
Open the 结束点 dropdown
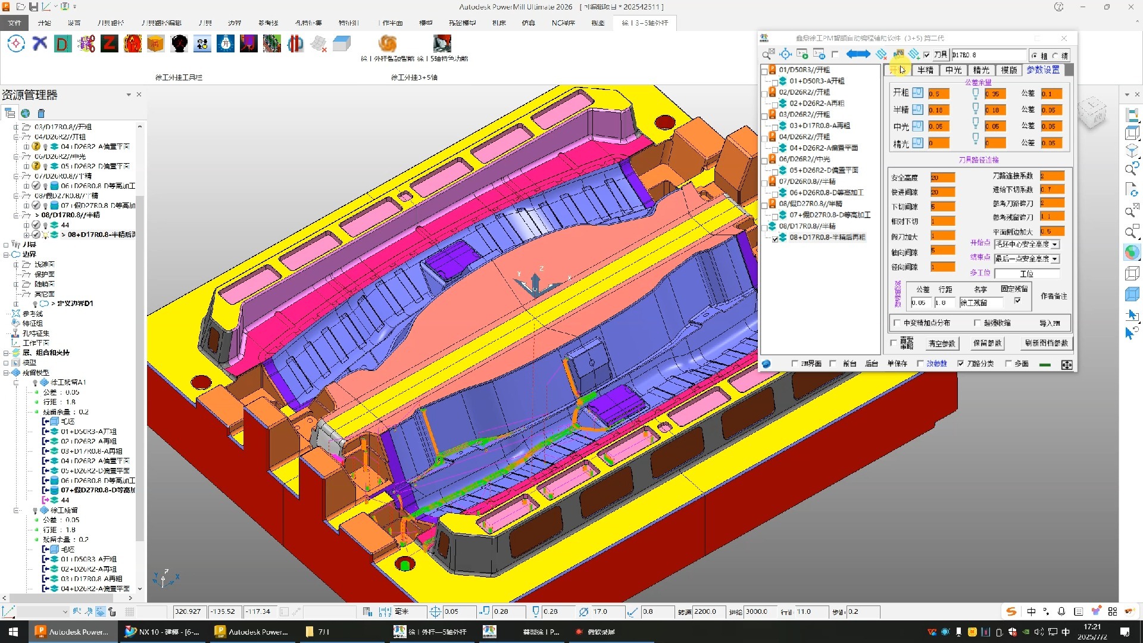pyautogui.click(x=1054, y=258)
